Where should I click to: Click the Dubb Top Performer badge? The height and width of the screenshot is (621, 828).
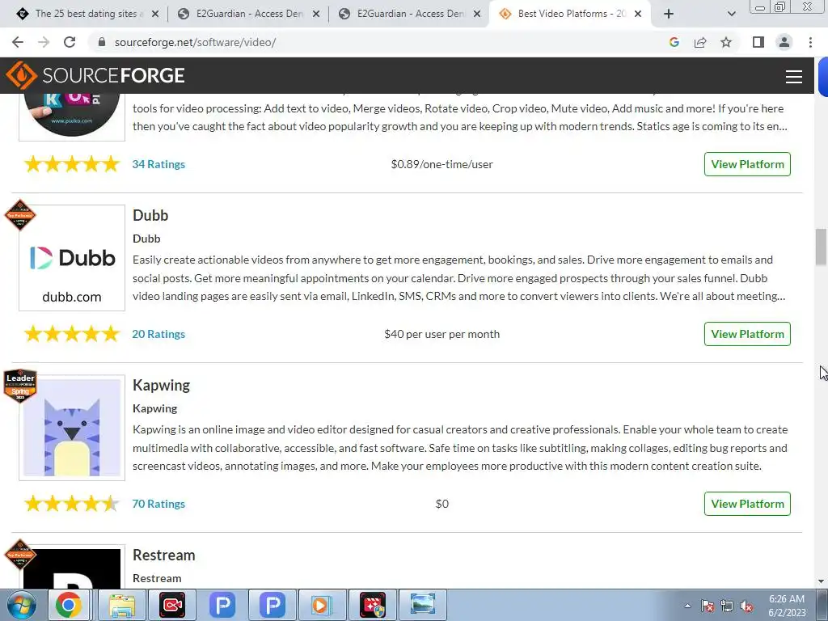click(20, 215)
